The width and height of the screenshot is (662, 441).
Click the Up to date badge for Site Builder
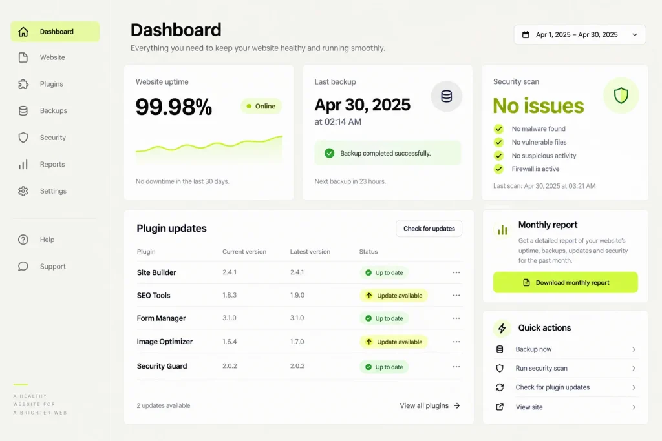point(384,272)
